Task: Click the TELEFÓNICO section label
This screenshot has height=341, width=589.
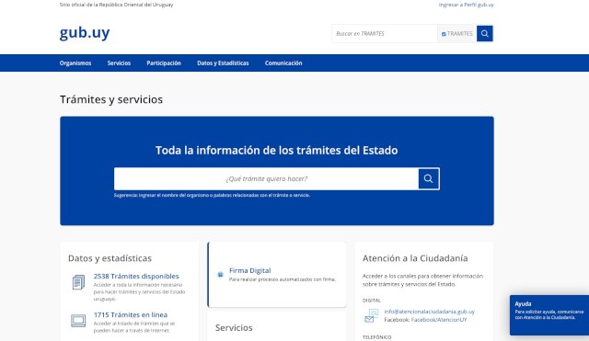Action: click(x=376, y=337)
